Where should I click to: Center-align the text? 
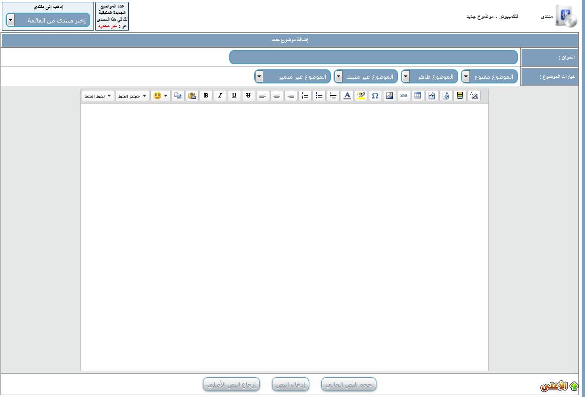tap(277, 96)
